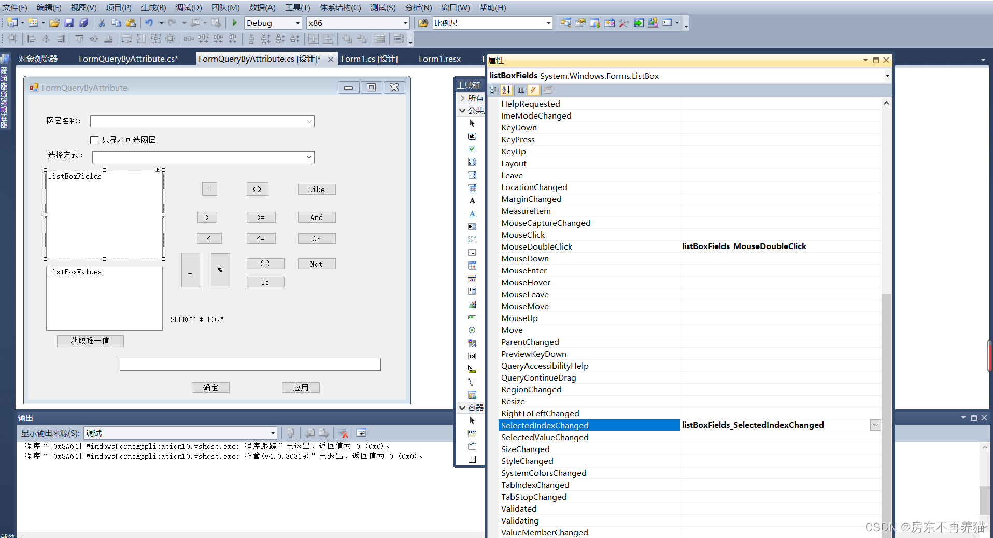Image resolution: width=993 pixels, height=538 pixels.
Task: Toggle the 只显示可选图层 checkbox
Action: [x=94, y=140]
